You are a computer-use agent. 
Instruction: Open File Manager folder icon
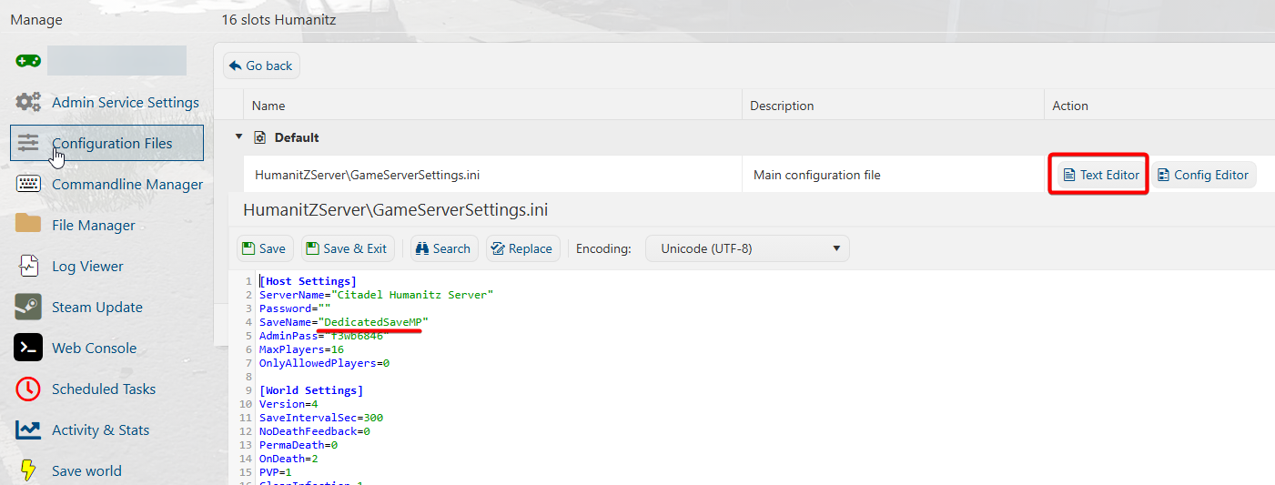[28, 224]
